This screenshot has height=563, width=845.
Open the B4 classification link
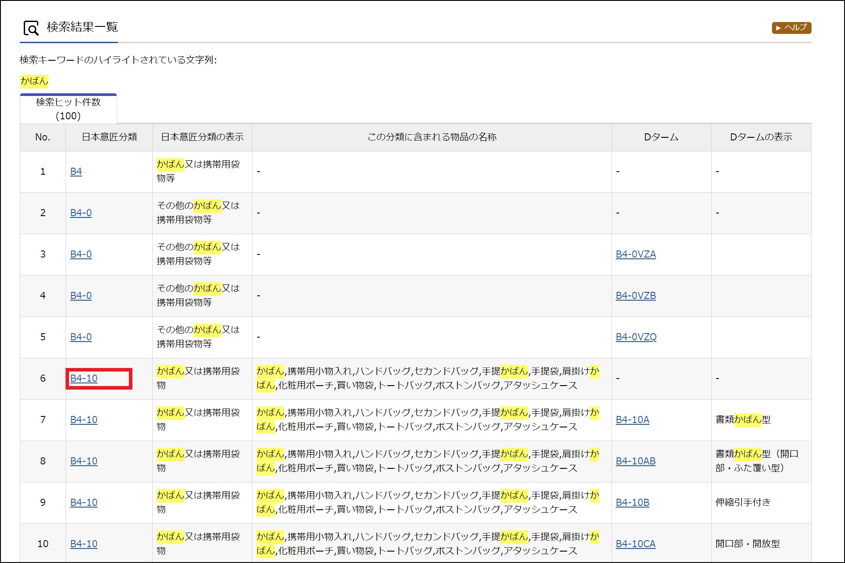pos(76,172)
